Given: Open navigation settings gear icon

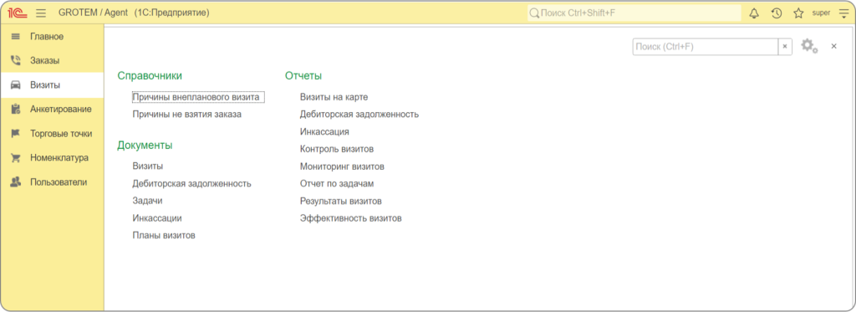Looking at the screenshot, I should pyautogui.click(x=809, y=47).
